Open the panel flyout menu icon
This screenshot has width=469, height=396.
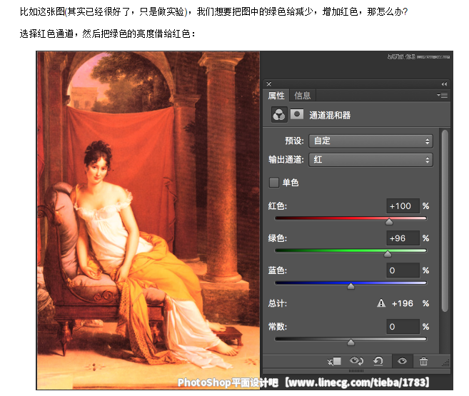[x=443, y=96]
